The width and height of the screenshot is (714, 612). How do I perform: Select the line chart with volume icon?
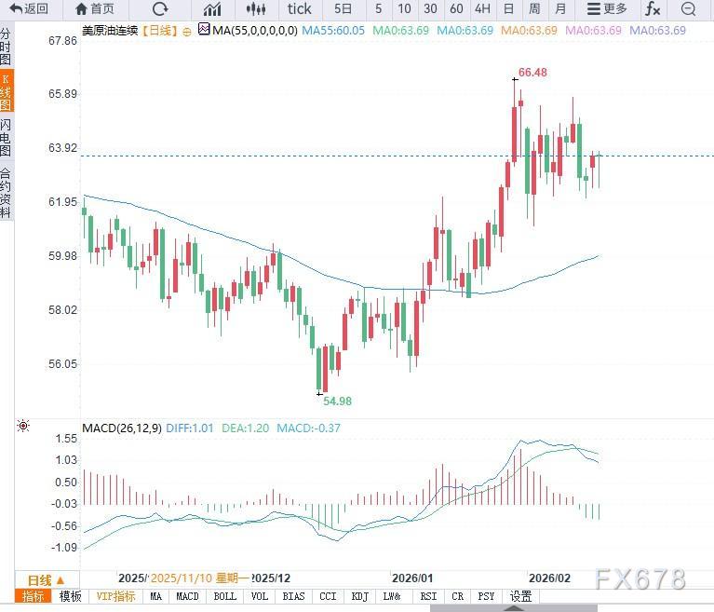(213, 9)
